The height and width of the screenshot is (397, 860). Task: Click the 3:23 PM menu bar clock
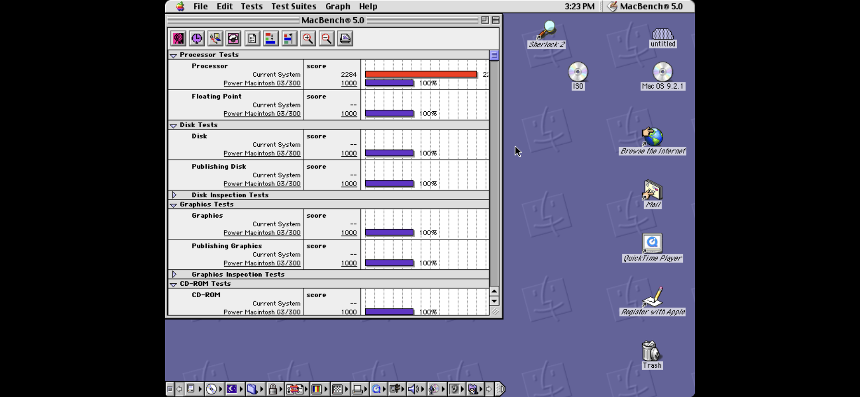(x=579, y=6)
